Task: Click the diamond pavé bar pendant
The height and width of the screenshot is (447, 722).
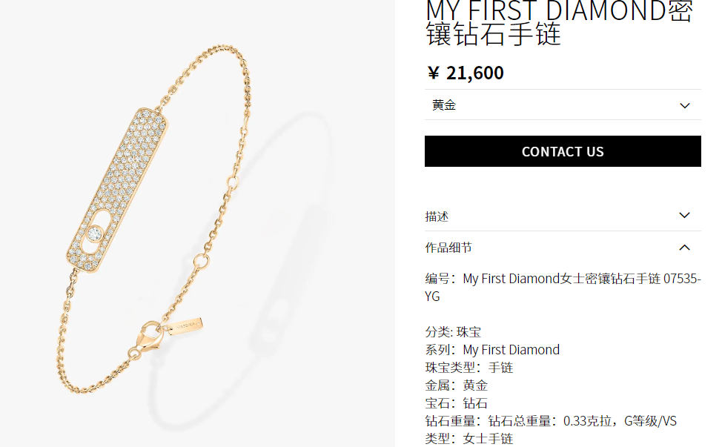Action: [x=117, y=190]
